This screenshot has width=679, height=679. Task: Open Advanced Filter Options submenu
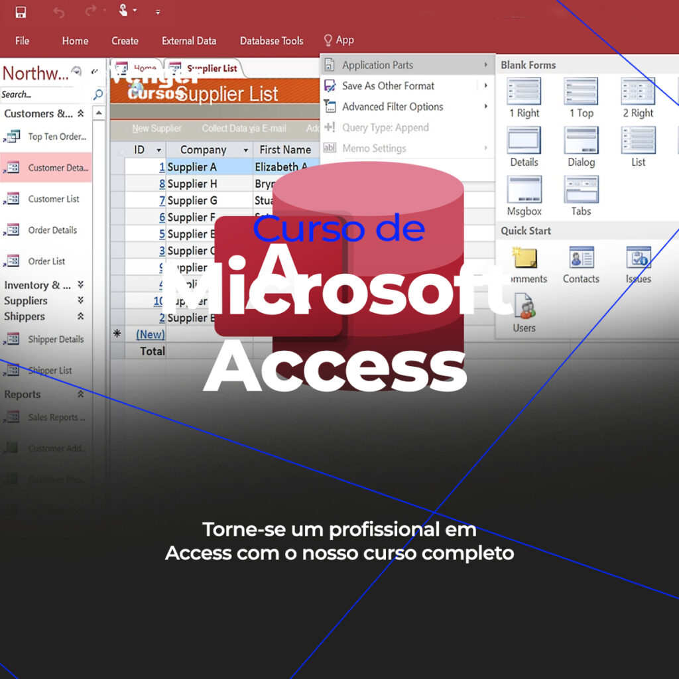(x=408, y=107)
